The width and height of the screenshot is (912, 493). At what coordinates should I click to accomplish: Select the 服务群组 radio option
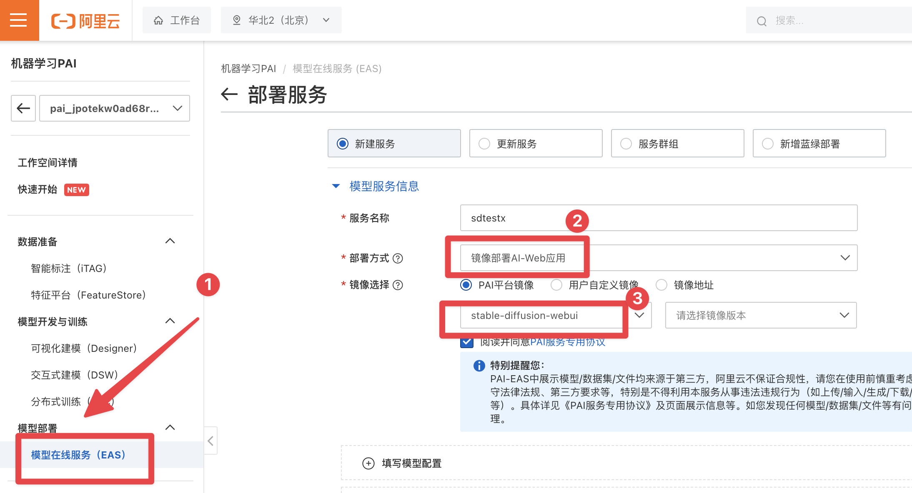pyautogui.click(x=678, y=143)
